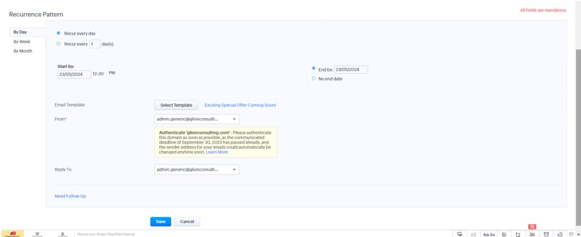Click the End by date field

351,70
